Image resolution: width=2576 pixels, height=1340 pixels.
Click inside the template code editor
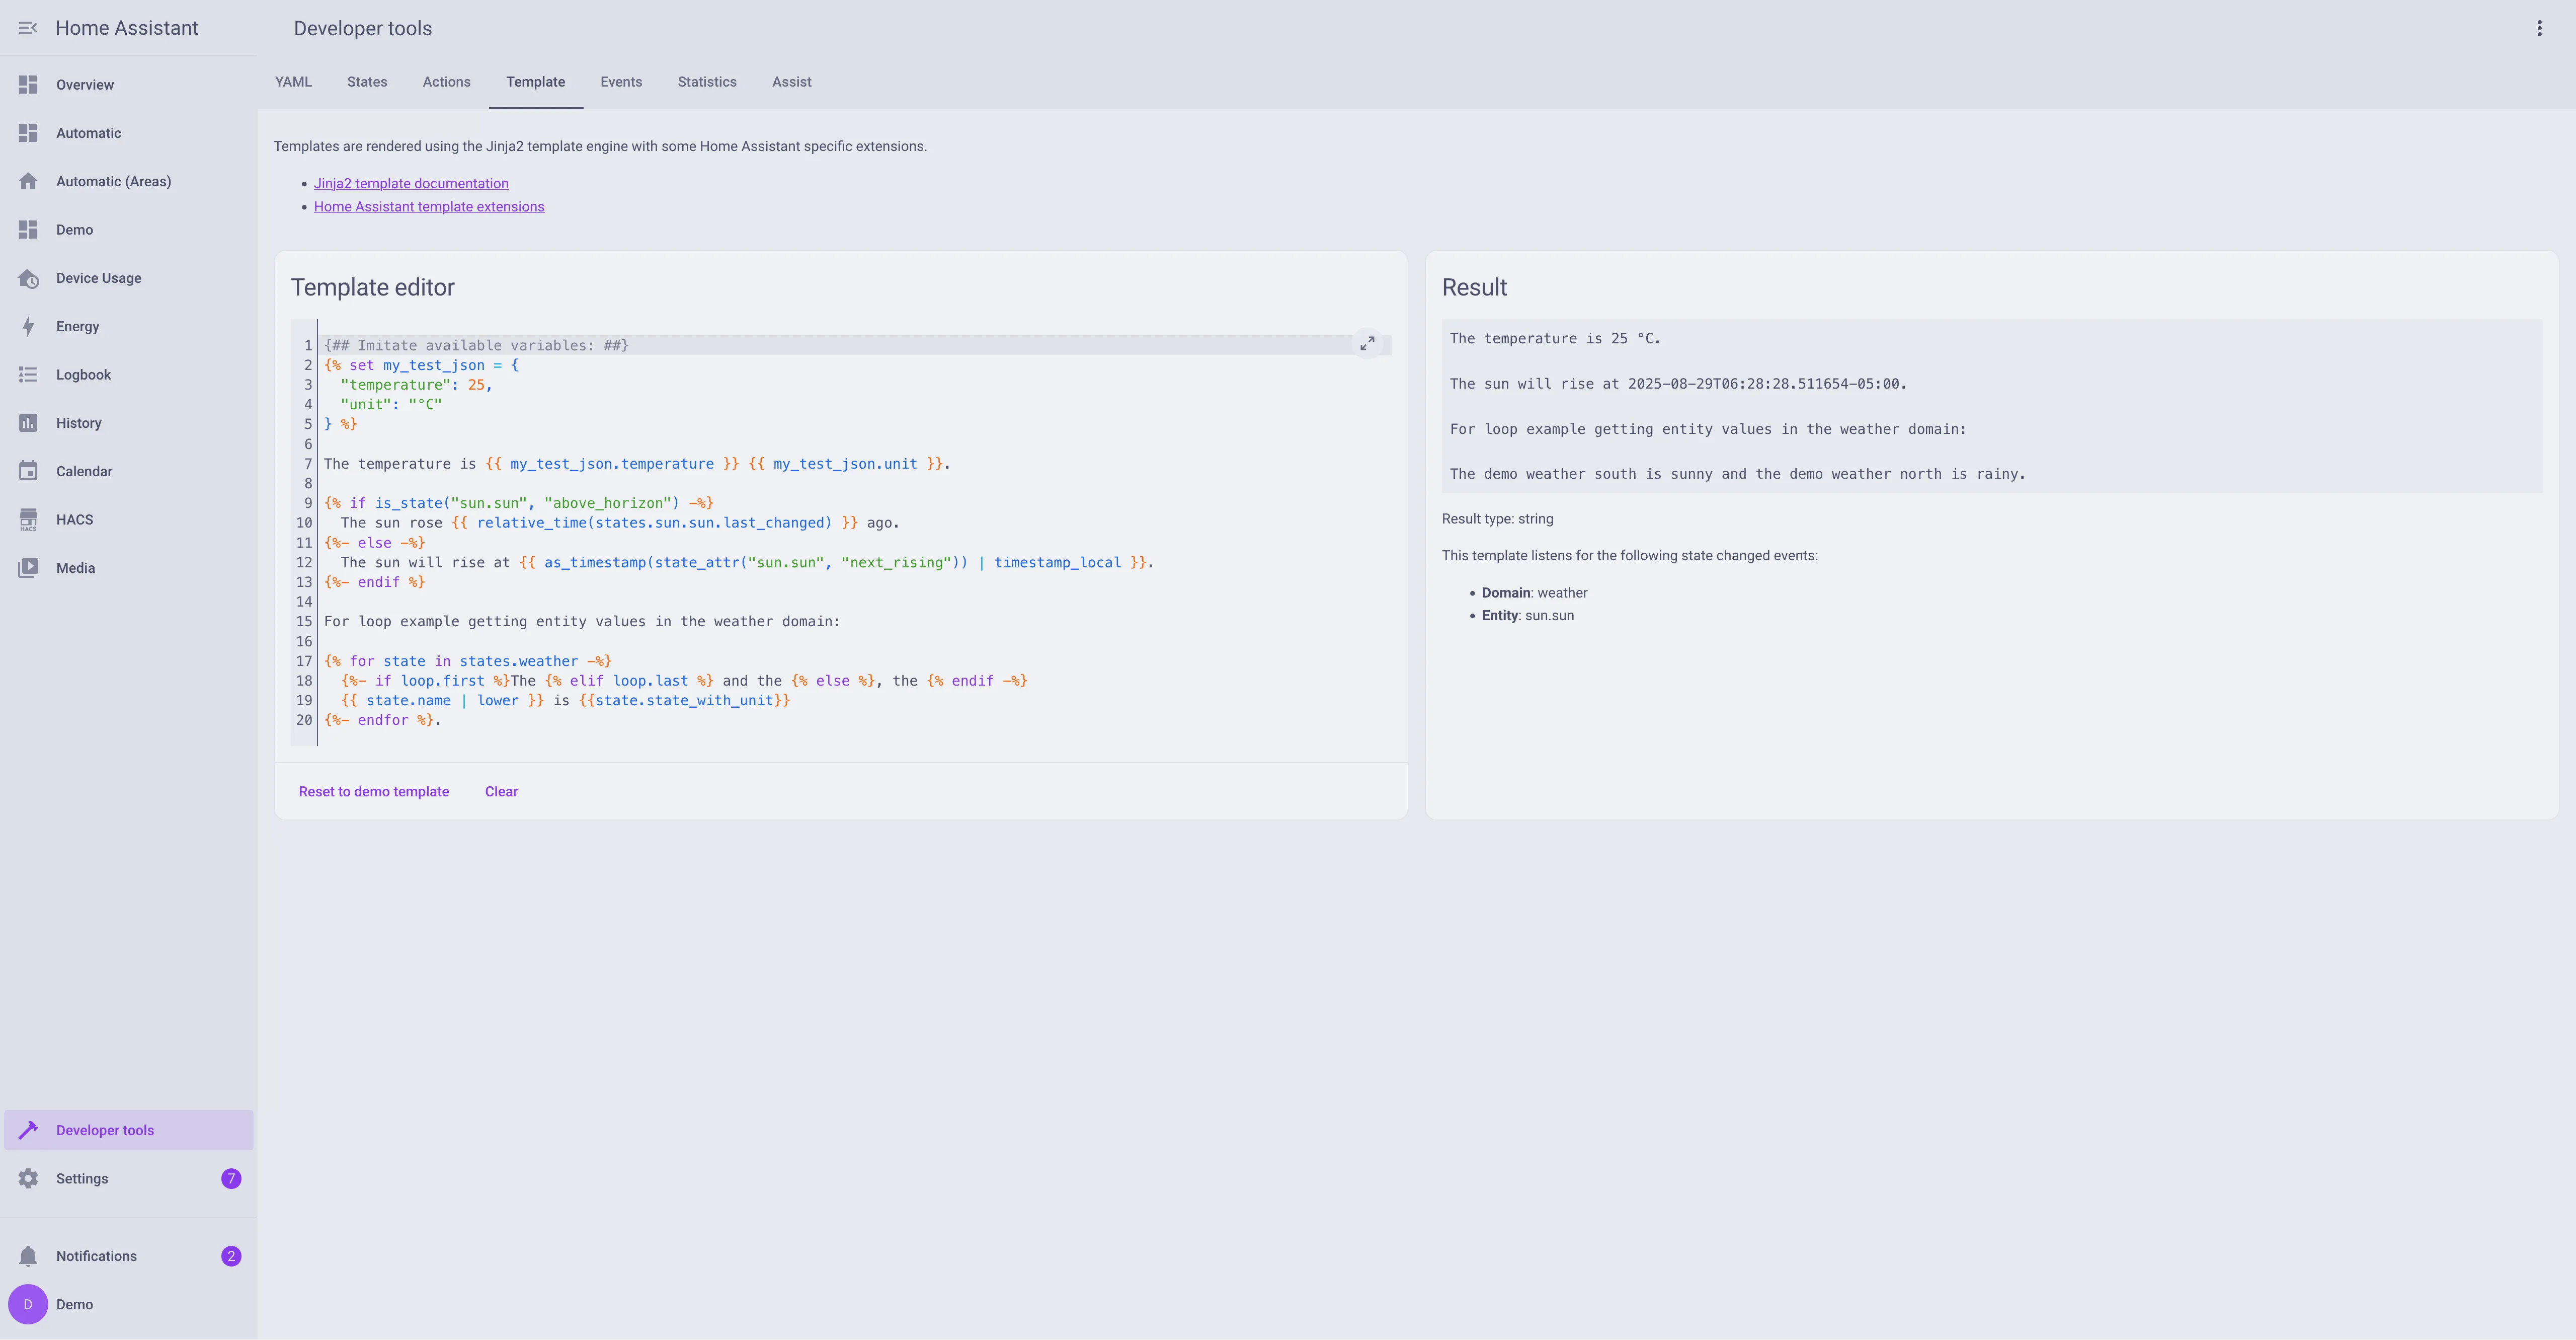841,534
